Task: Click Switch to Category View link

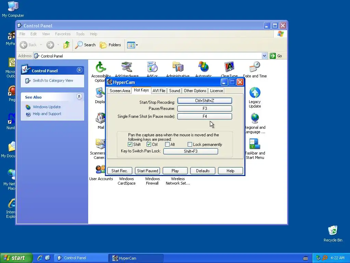Action: click(53, 80)
